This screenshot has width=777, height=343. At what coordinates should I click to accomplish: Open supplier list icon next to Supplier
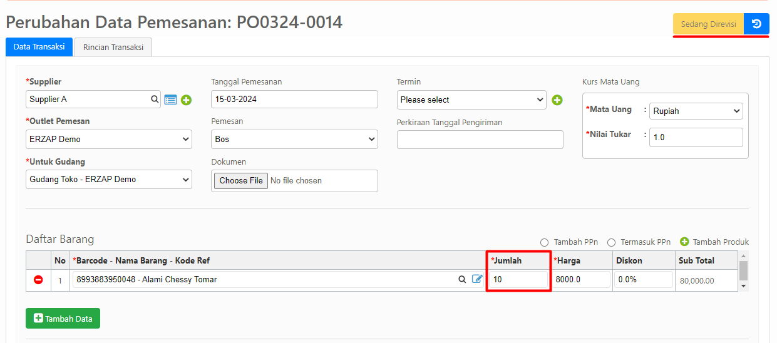pos(171,100)
